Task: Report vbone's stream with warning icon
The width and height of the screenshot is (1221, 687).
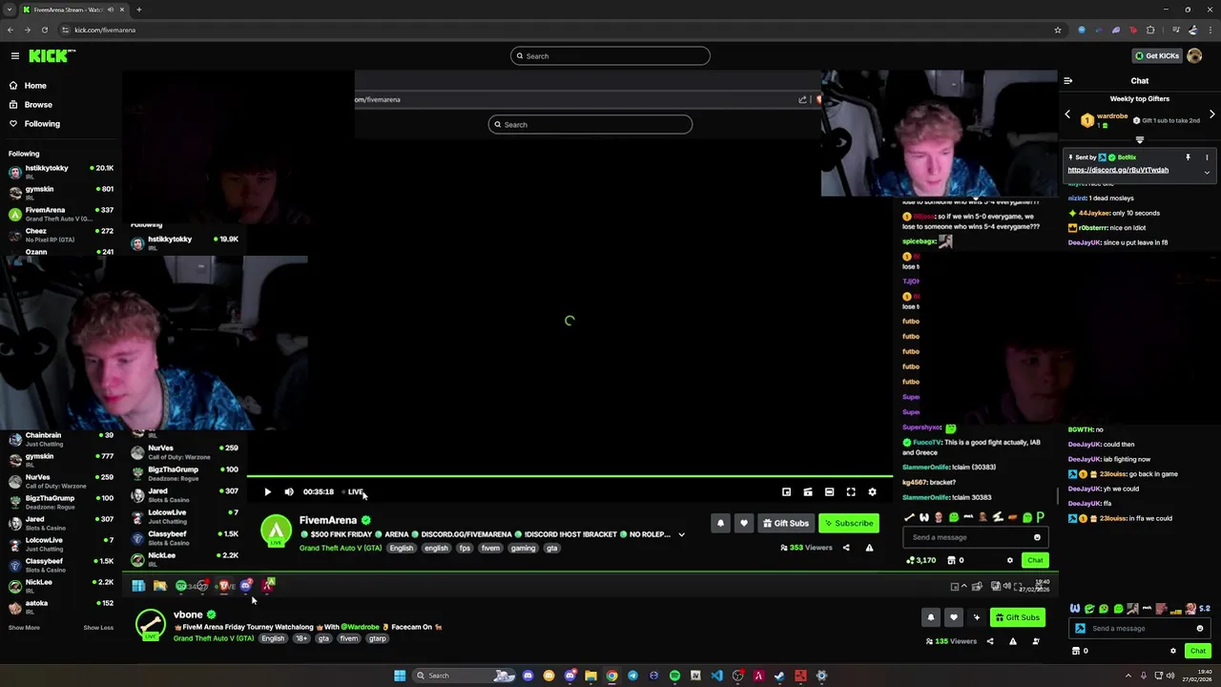Action: [x=1012, y=641]
